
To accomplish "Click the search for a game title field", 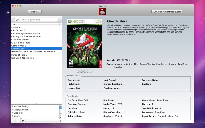I will click(x=36, y=20).
